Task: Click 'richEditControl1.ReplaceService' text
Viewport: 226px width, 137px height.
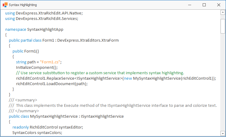Action: [45, 78]
